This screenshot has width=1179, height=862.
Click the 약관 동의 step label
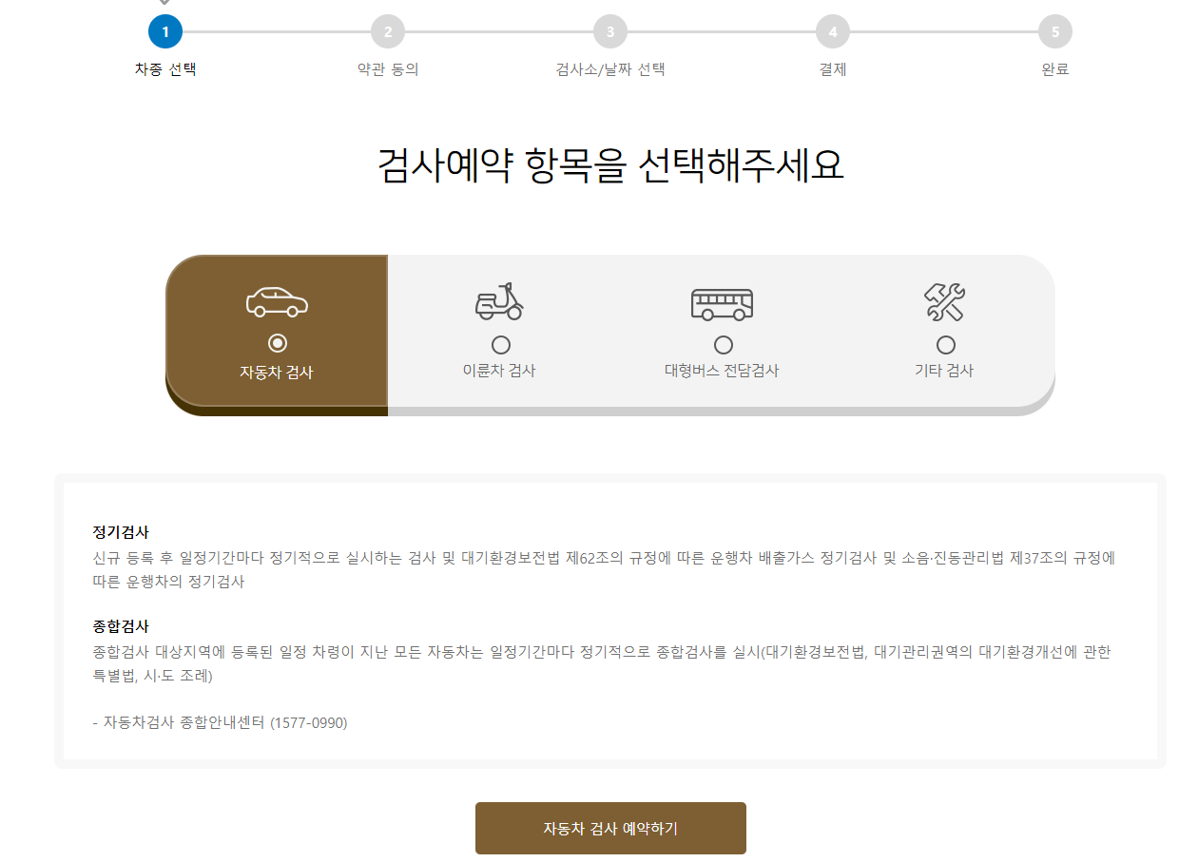click(387, 68)
